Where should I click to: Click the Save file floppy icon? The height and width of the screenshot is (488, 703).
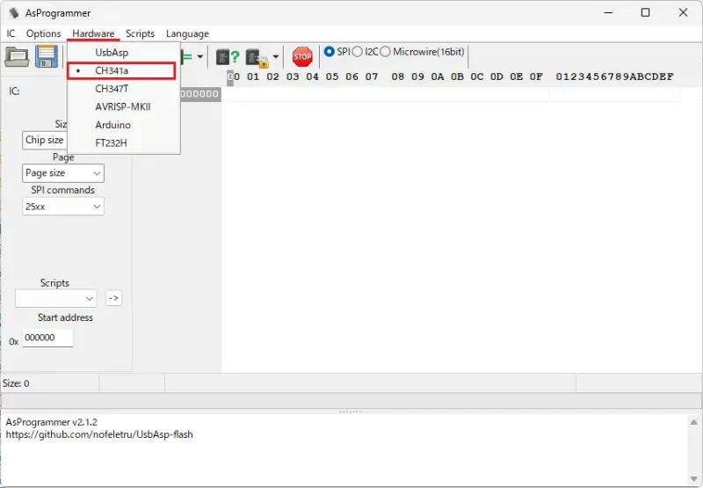pos(46,57)
